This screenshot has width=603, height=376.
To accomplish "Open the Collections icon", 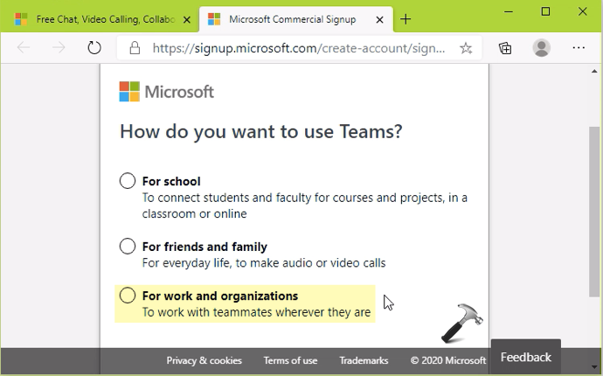I will pyautogui.click(x=505, y=48).
